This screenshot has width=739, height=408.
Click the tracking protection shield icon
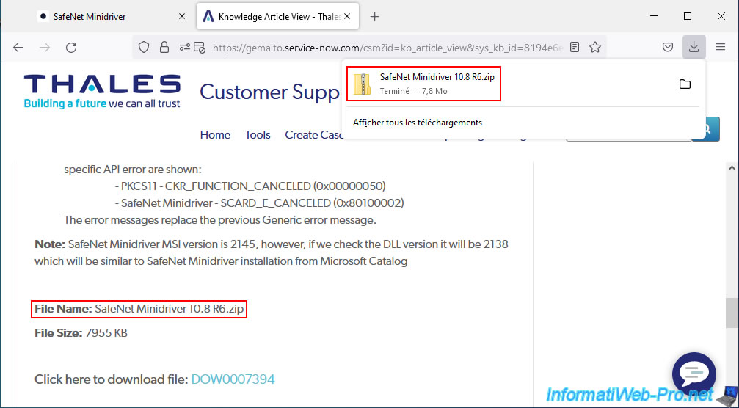(x=145, y=47)
